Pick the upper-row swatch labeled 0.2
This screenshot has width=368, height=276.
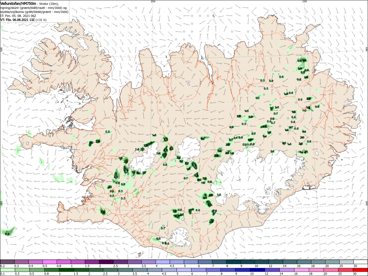7,262
